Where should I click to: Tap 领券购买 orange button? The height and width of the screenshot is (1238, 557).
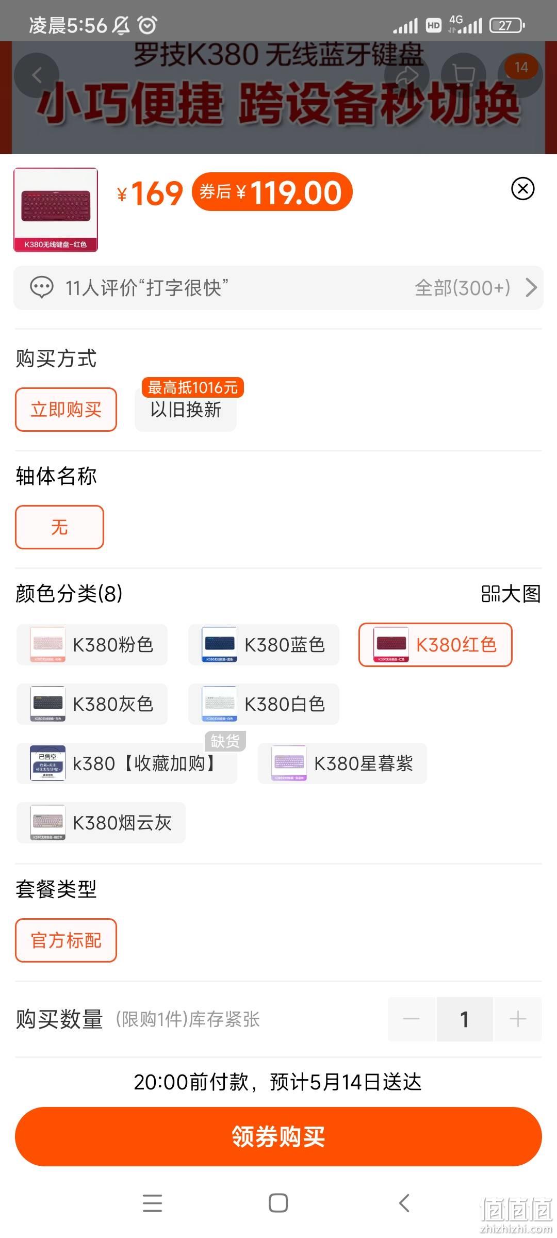pos(278,1136)
